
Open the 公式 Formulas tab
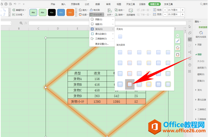(x=87, y=4)
